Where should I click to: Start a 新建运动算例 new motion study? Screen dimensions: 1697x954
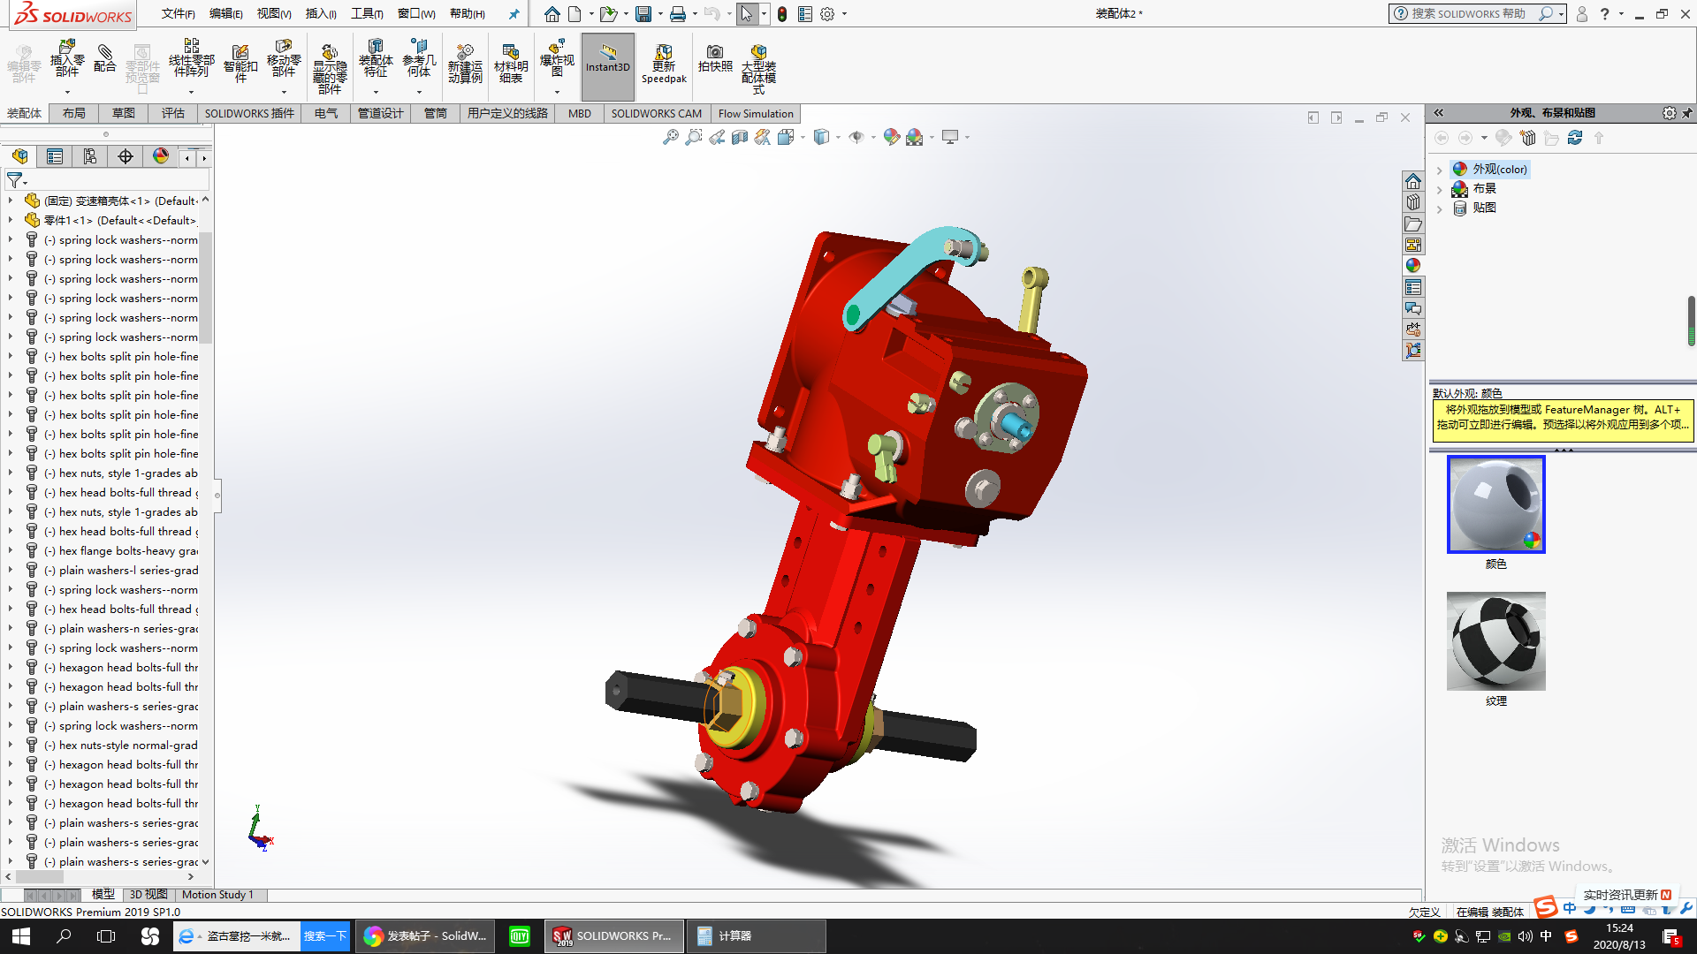[465, 64]
